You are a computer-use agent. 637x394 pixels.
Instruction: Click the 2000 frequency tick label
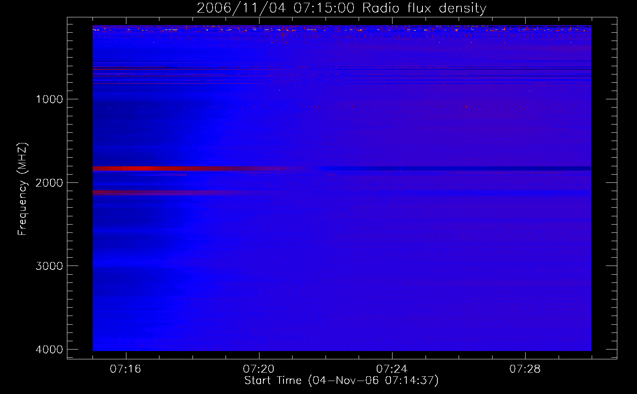[x=49, y=183]
